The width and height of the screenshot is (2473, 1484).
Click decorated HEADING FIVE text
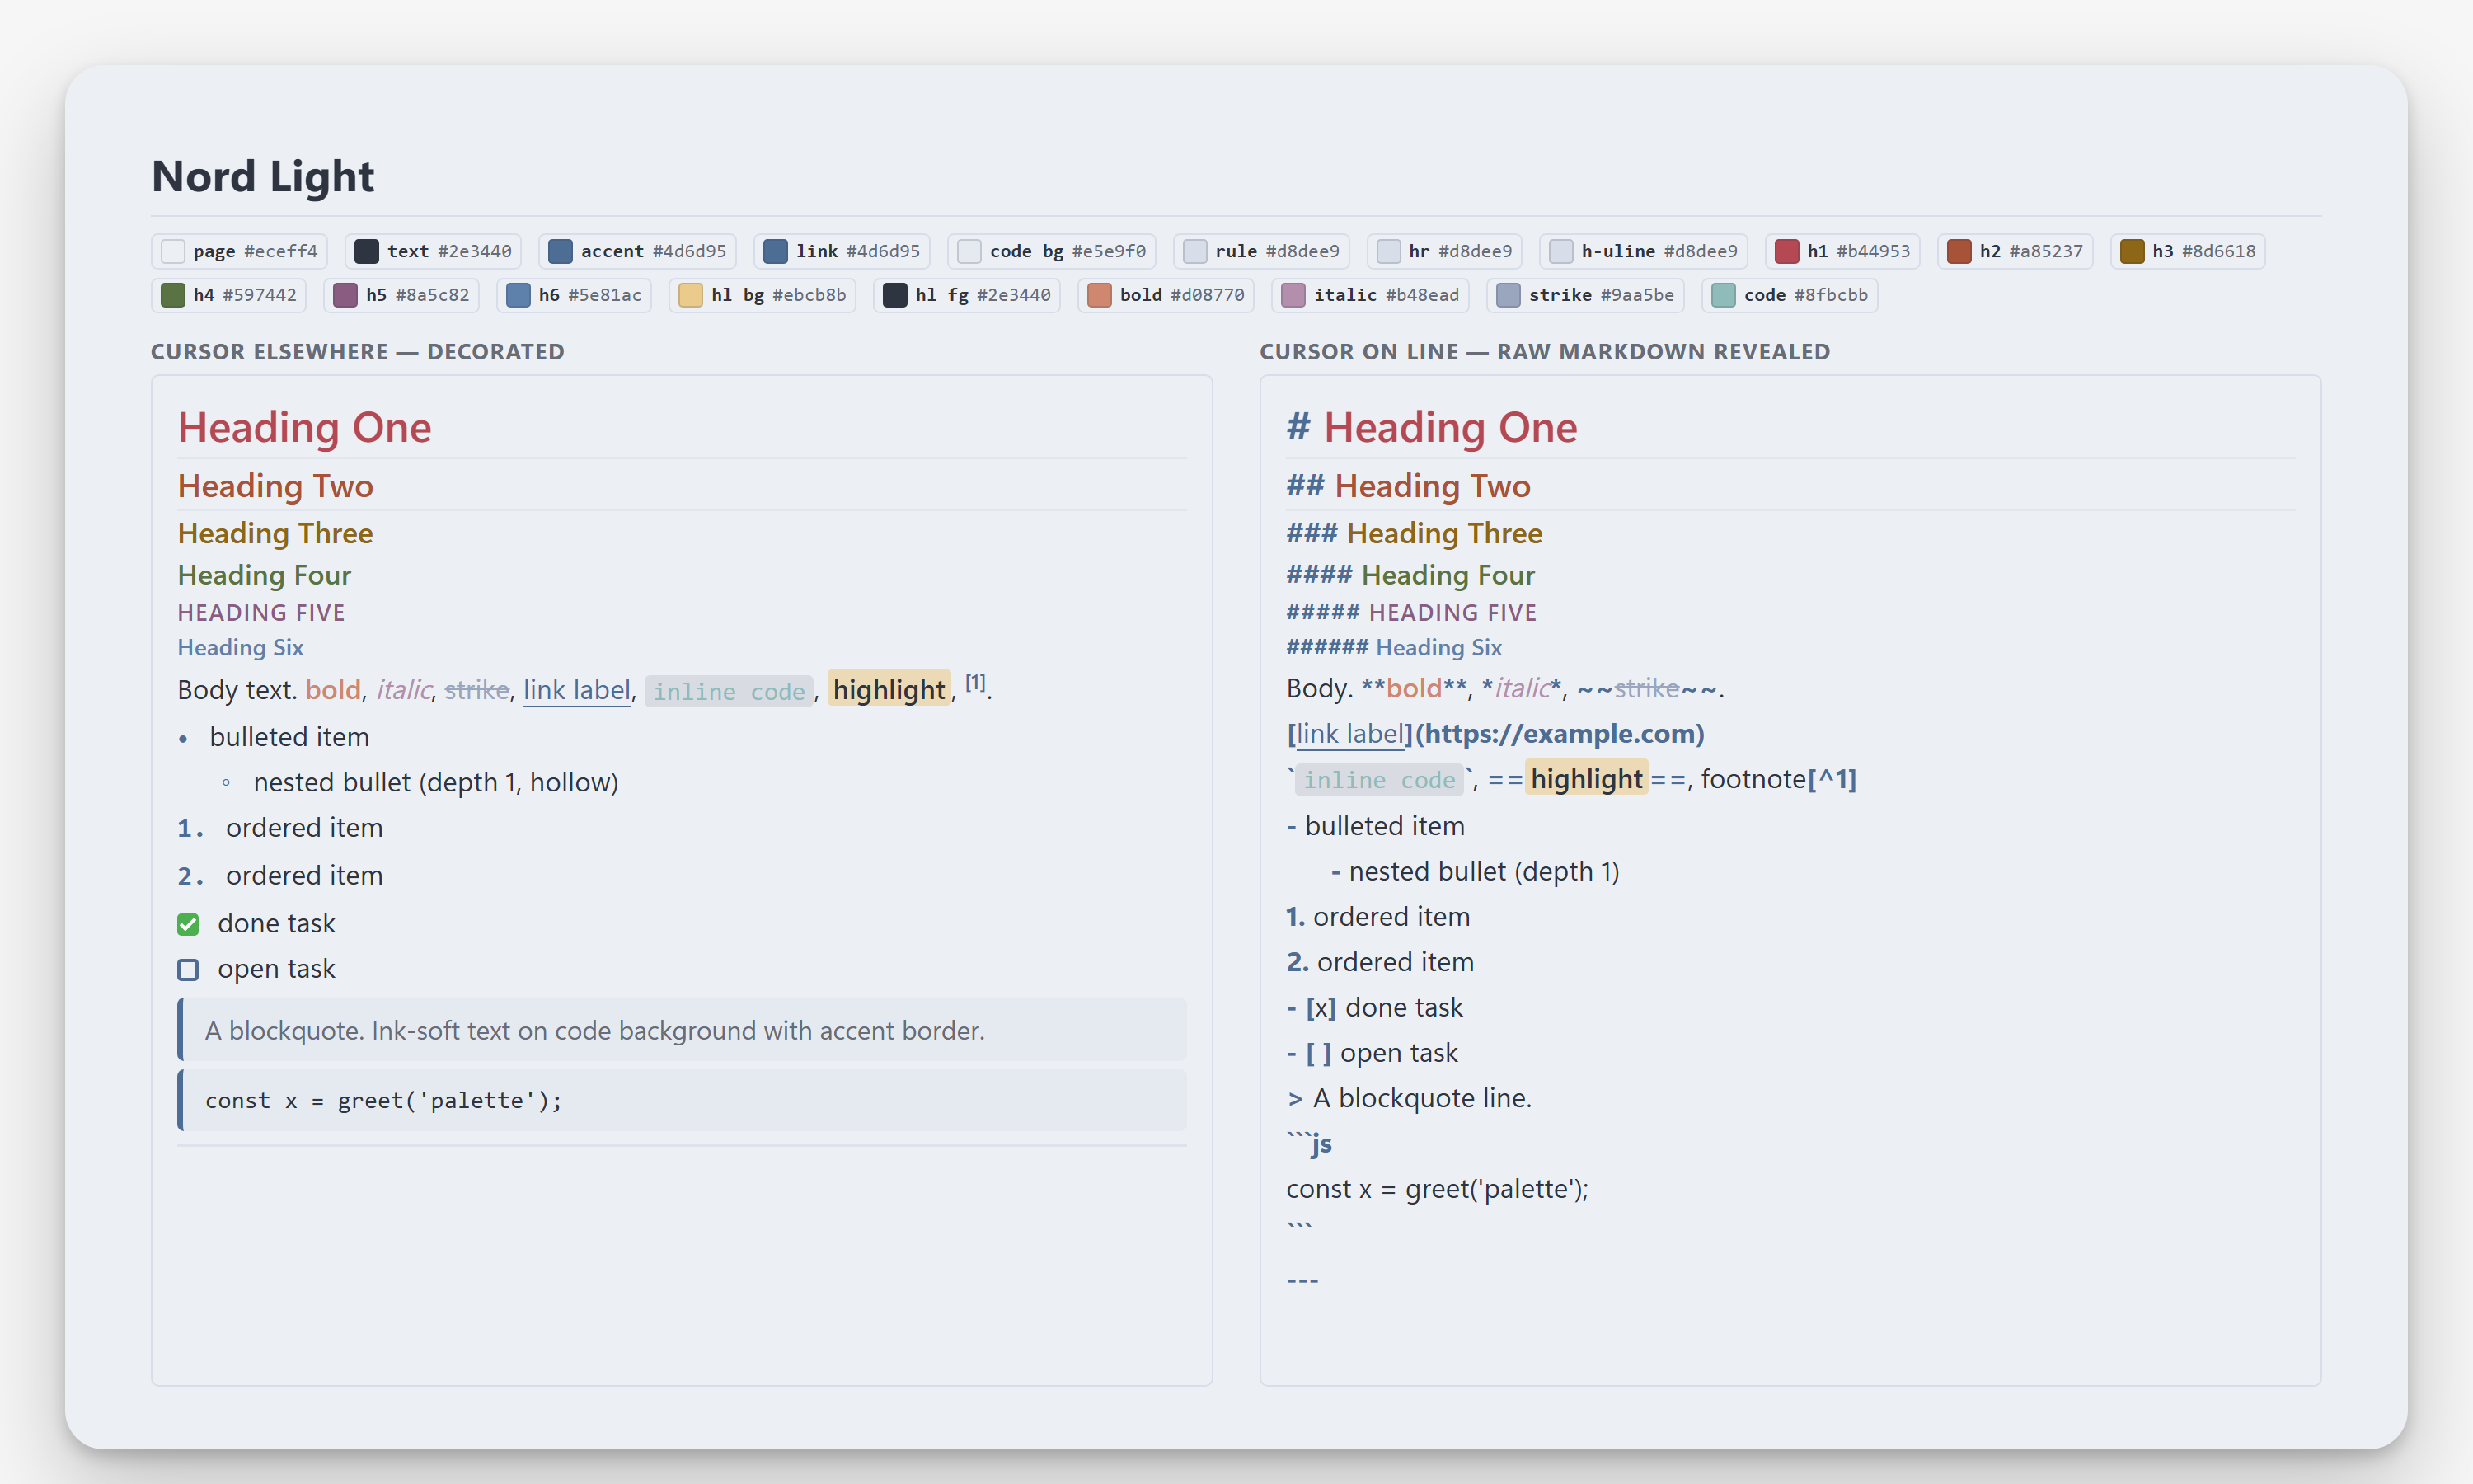[262, 613]
